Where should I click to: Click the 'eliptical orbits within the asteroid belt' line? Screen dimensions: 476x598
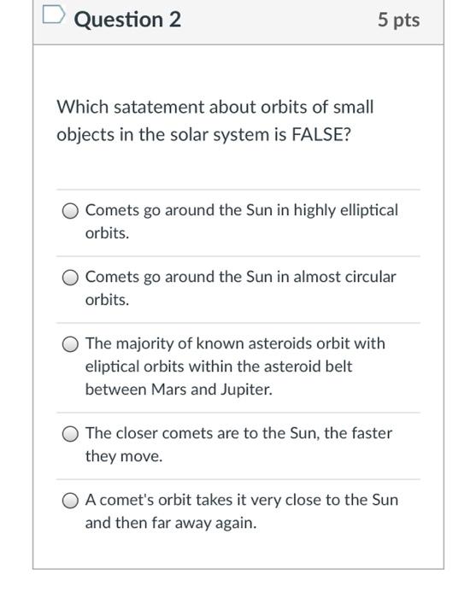coord(219,366)
